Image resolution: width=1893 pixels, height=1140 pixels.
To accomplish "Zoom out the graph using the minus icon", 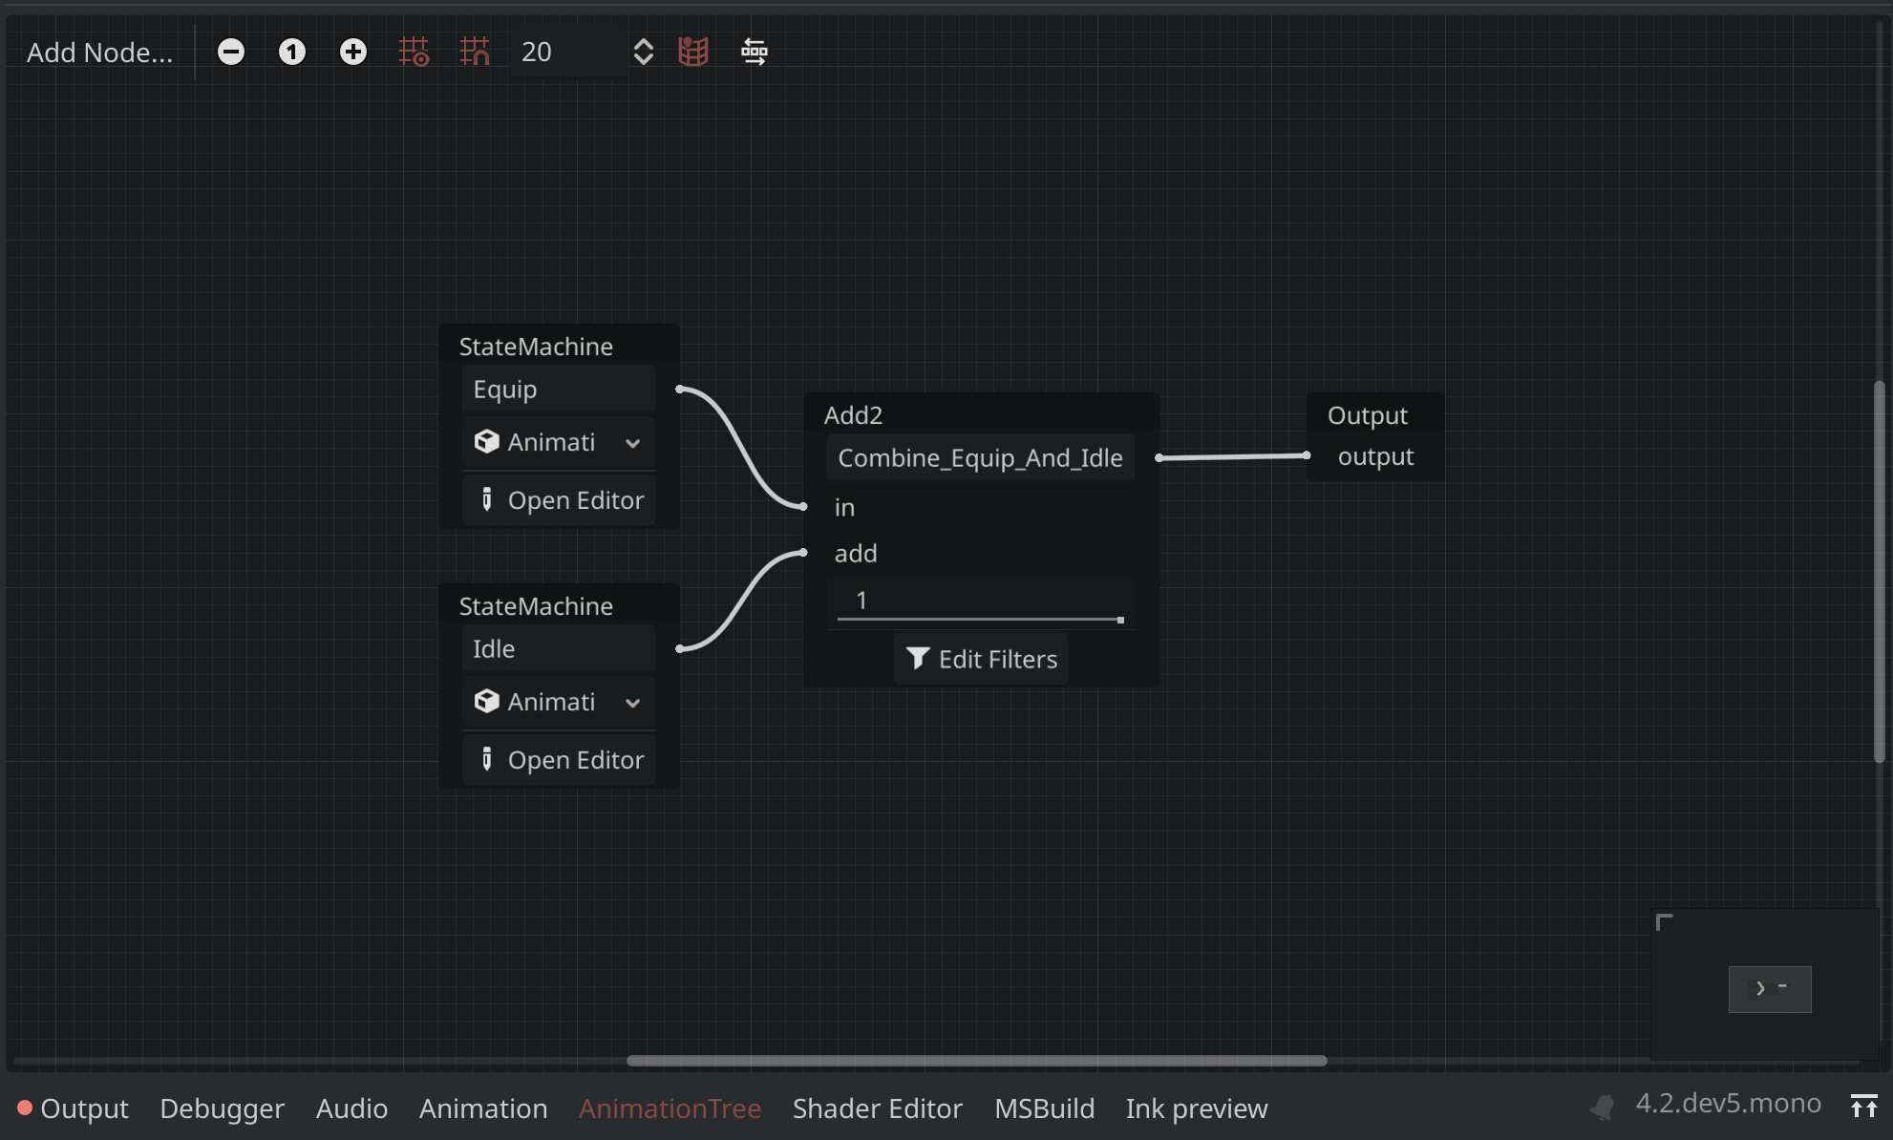I will (231, 52).
